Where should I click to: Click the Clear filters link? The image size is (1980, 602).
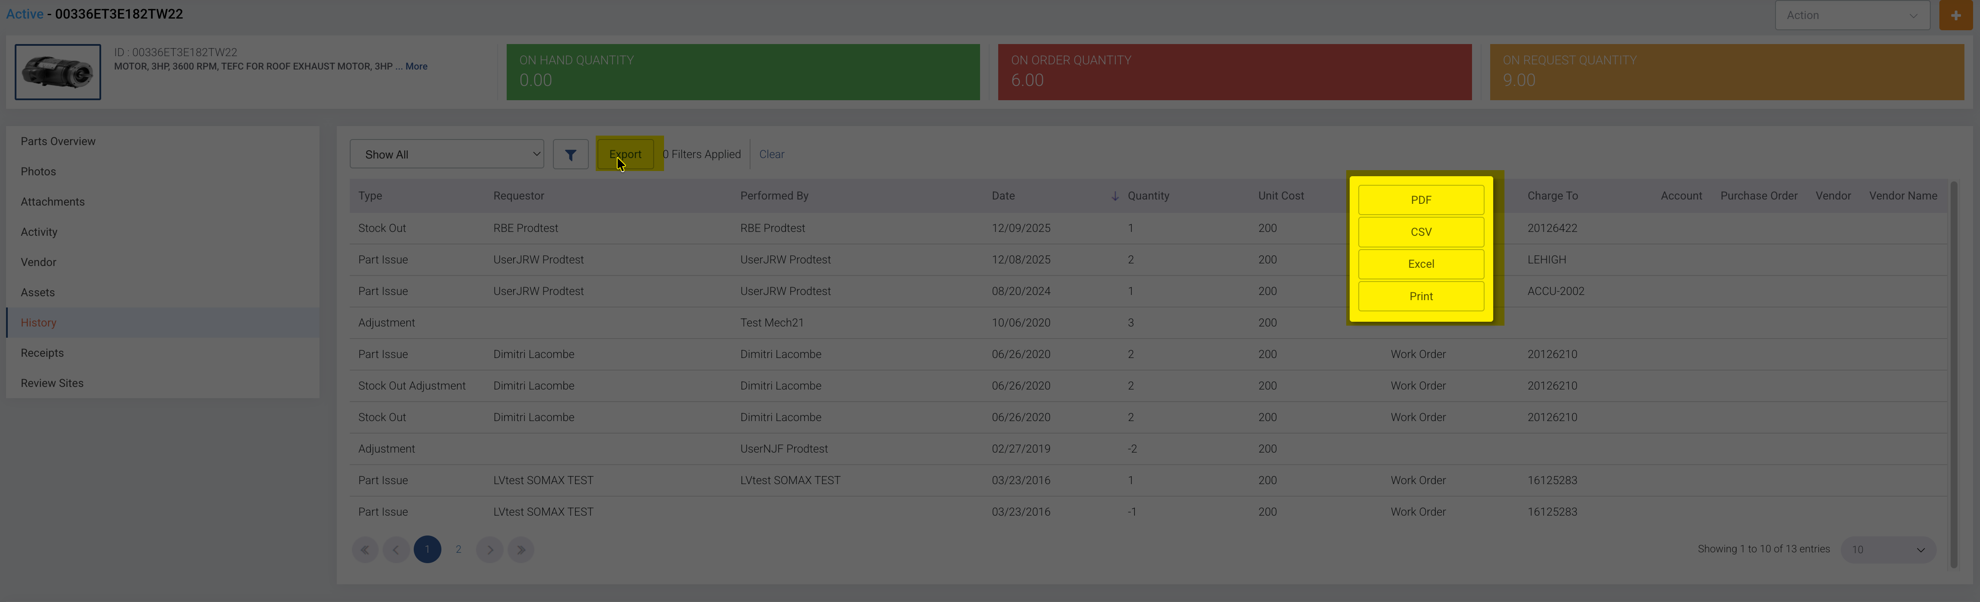[772, 154]
